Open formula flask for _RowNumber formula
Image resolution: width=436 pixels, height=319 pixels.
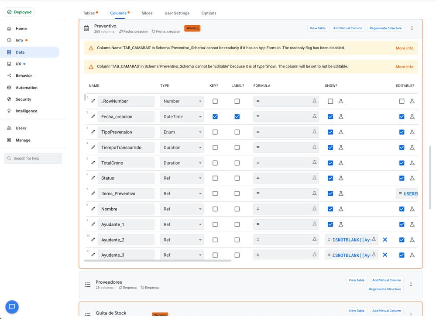[x=315, y=101]
